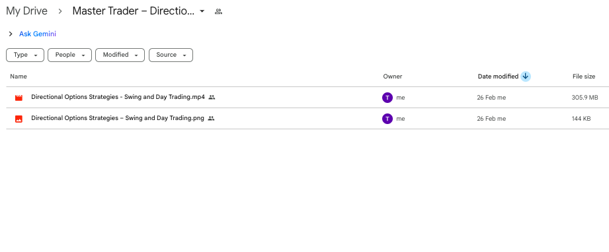This screenshot has width=609, height=252.
Task: Click the shared icon next to the png file
Action: 212,118
